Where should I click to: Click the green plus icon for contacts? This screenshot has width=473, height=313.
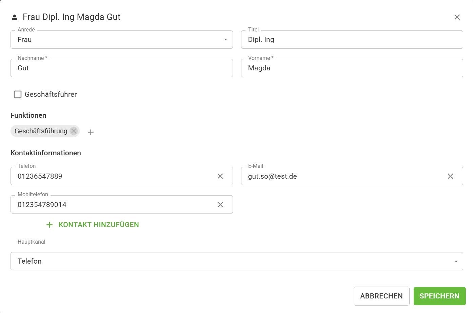pos(50,225)
